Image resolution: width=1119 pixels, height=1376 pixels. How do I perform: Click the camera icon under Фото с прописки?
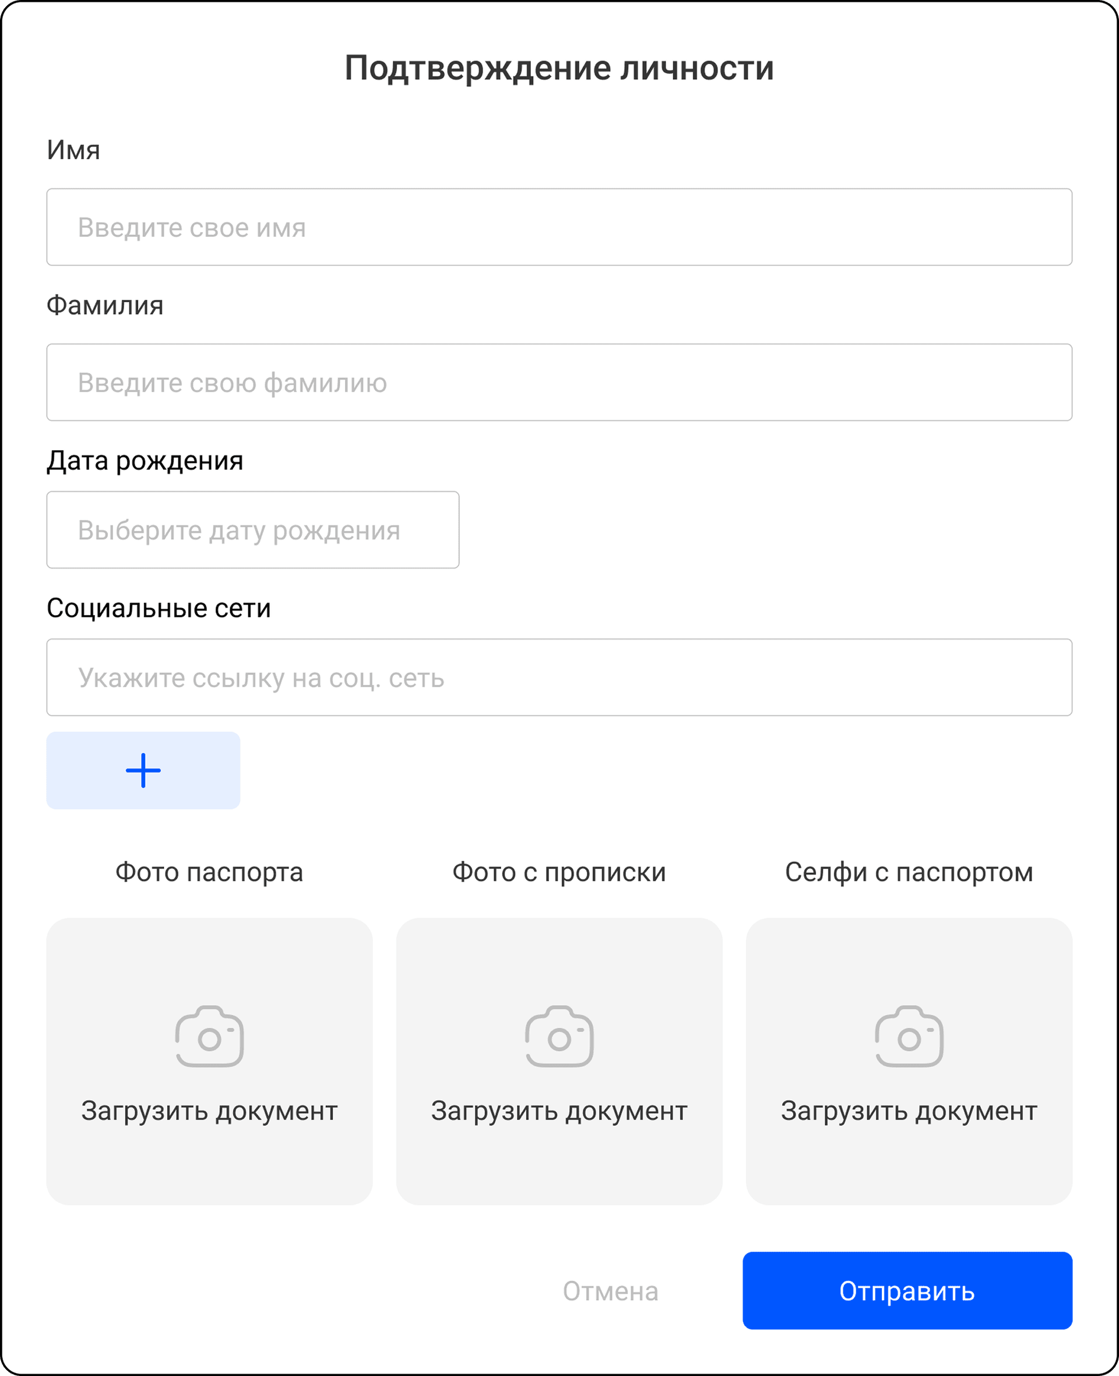pos(559,1037)
